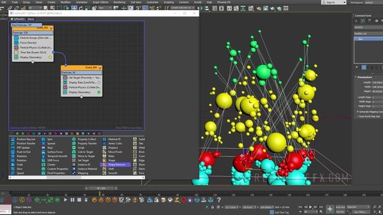Choose the Custom Properties operator

pos(55,169)
